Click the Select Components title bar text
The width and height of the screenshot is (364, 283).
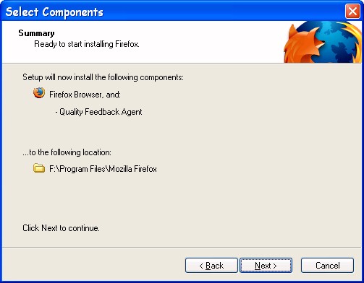[54, 12]
